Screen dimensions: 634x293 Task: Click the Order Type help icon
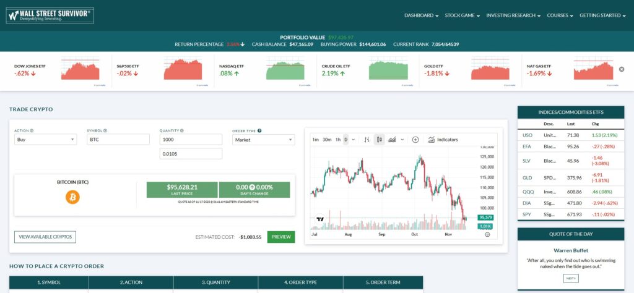[259, 130]
